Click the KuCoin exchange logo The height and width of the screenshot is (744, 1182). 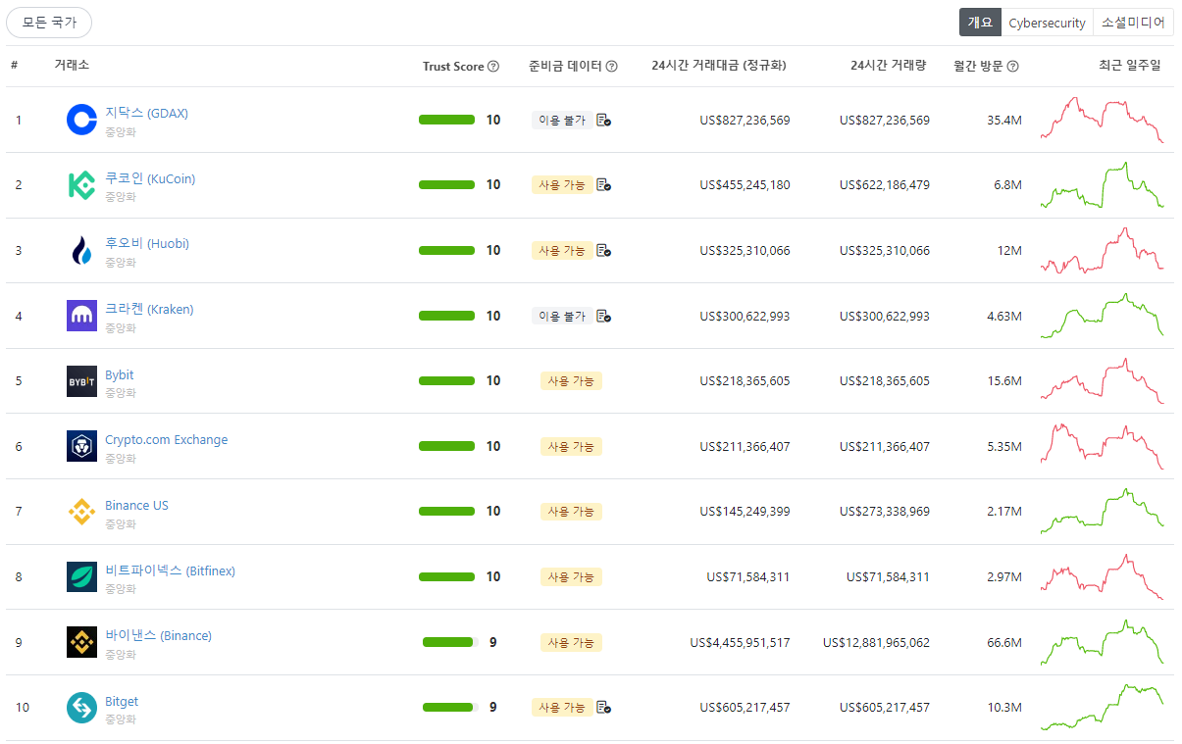tap(81, 185)
